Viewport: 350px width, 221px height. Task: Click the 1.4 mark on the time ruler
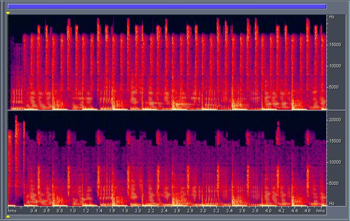99,211
